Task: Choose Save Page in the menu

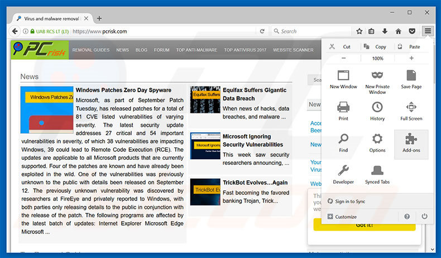Action: pos(411,80)
